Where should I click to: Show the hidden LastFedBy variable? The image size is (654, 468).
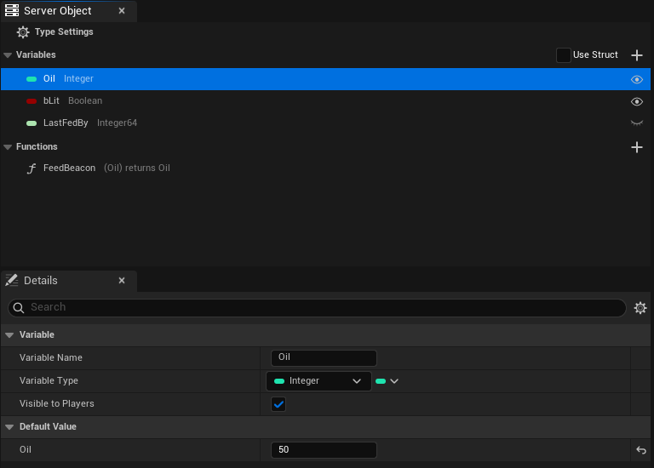click(636, 123)
